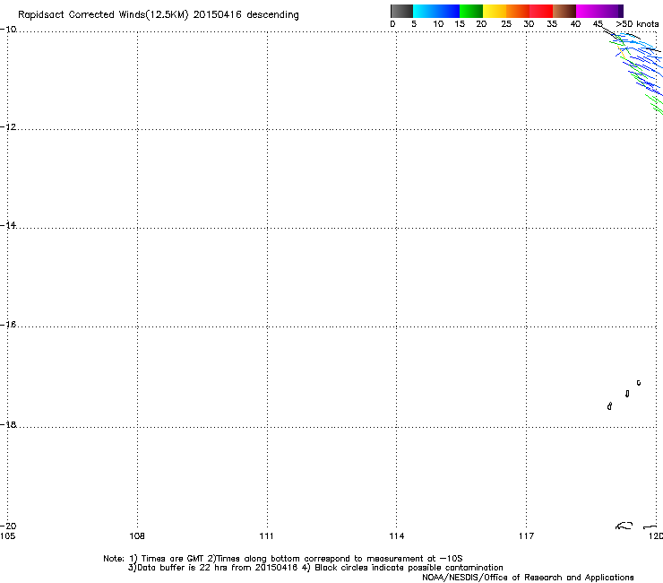663x583 pixels.
Task: Click the latitude label '-10'
Action: [8, 30]
